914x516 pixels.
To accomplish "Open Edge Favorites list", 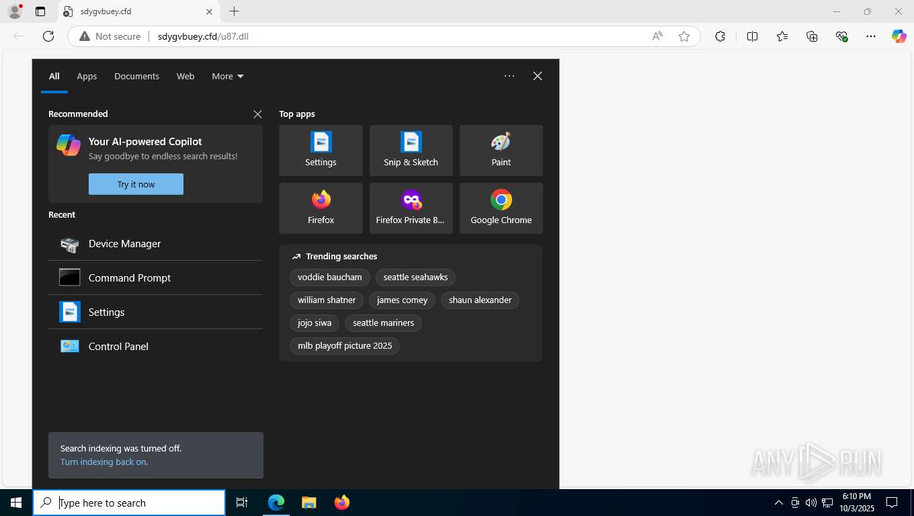I will coord(782,36).
